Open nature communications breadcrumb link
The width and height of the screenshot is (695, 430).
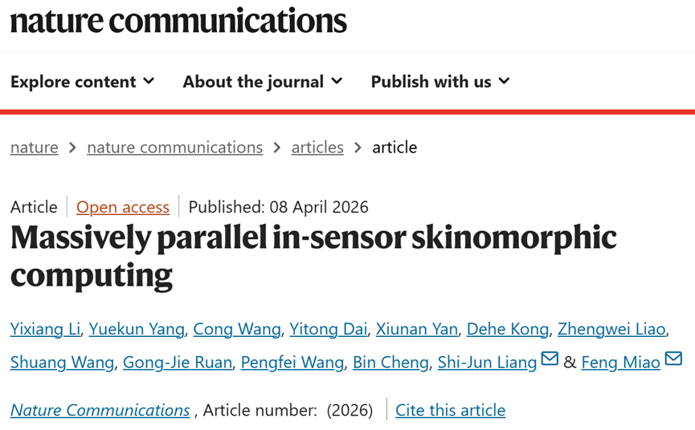[x=174, y=148]
